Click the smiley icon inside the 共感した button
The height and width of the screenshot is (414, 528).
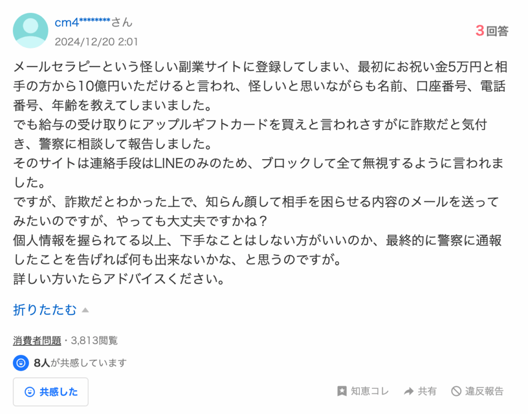[x=30, y=392]
